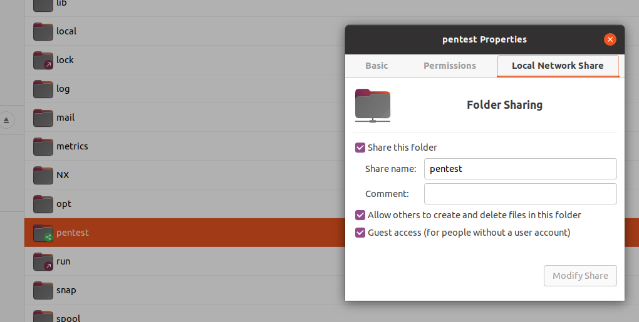The width and height of the screenshot is (639, 322).
Task: Select the mail folder icon
Action: (43, 118)
